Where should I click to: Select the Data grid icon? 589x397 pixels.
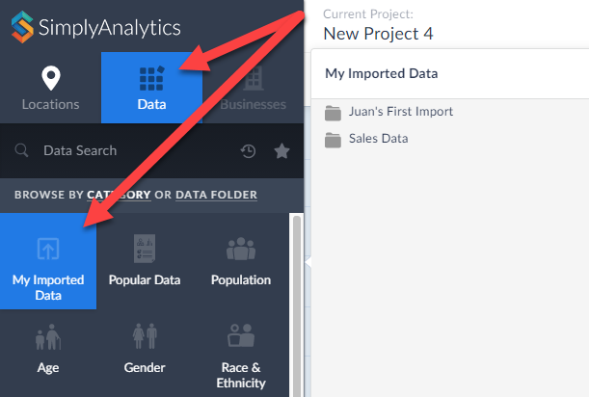pyautogui.click(x=151, y=78)
